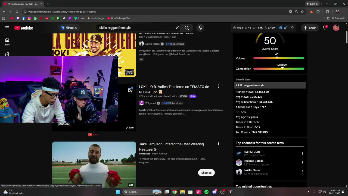This screenshot has height=196, width=348.
Task: Open options for FMR STUDIO channel
Action: [x=302, y=154]
